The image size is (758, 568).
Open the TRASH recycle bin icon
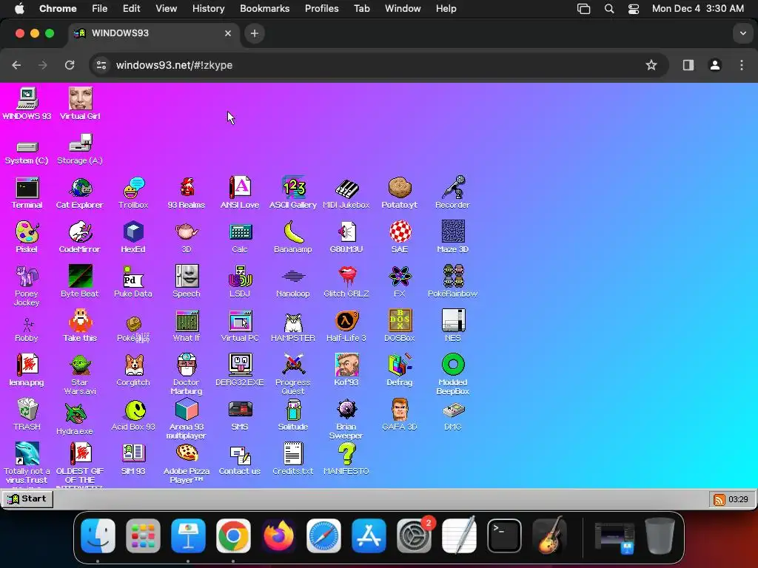point(27,415)
